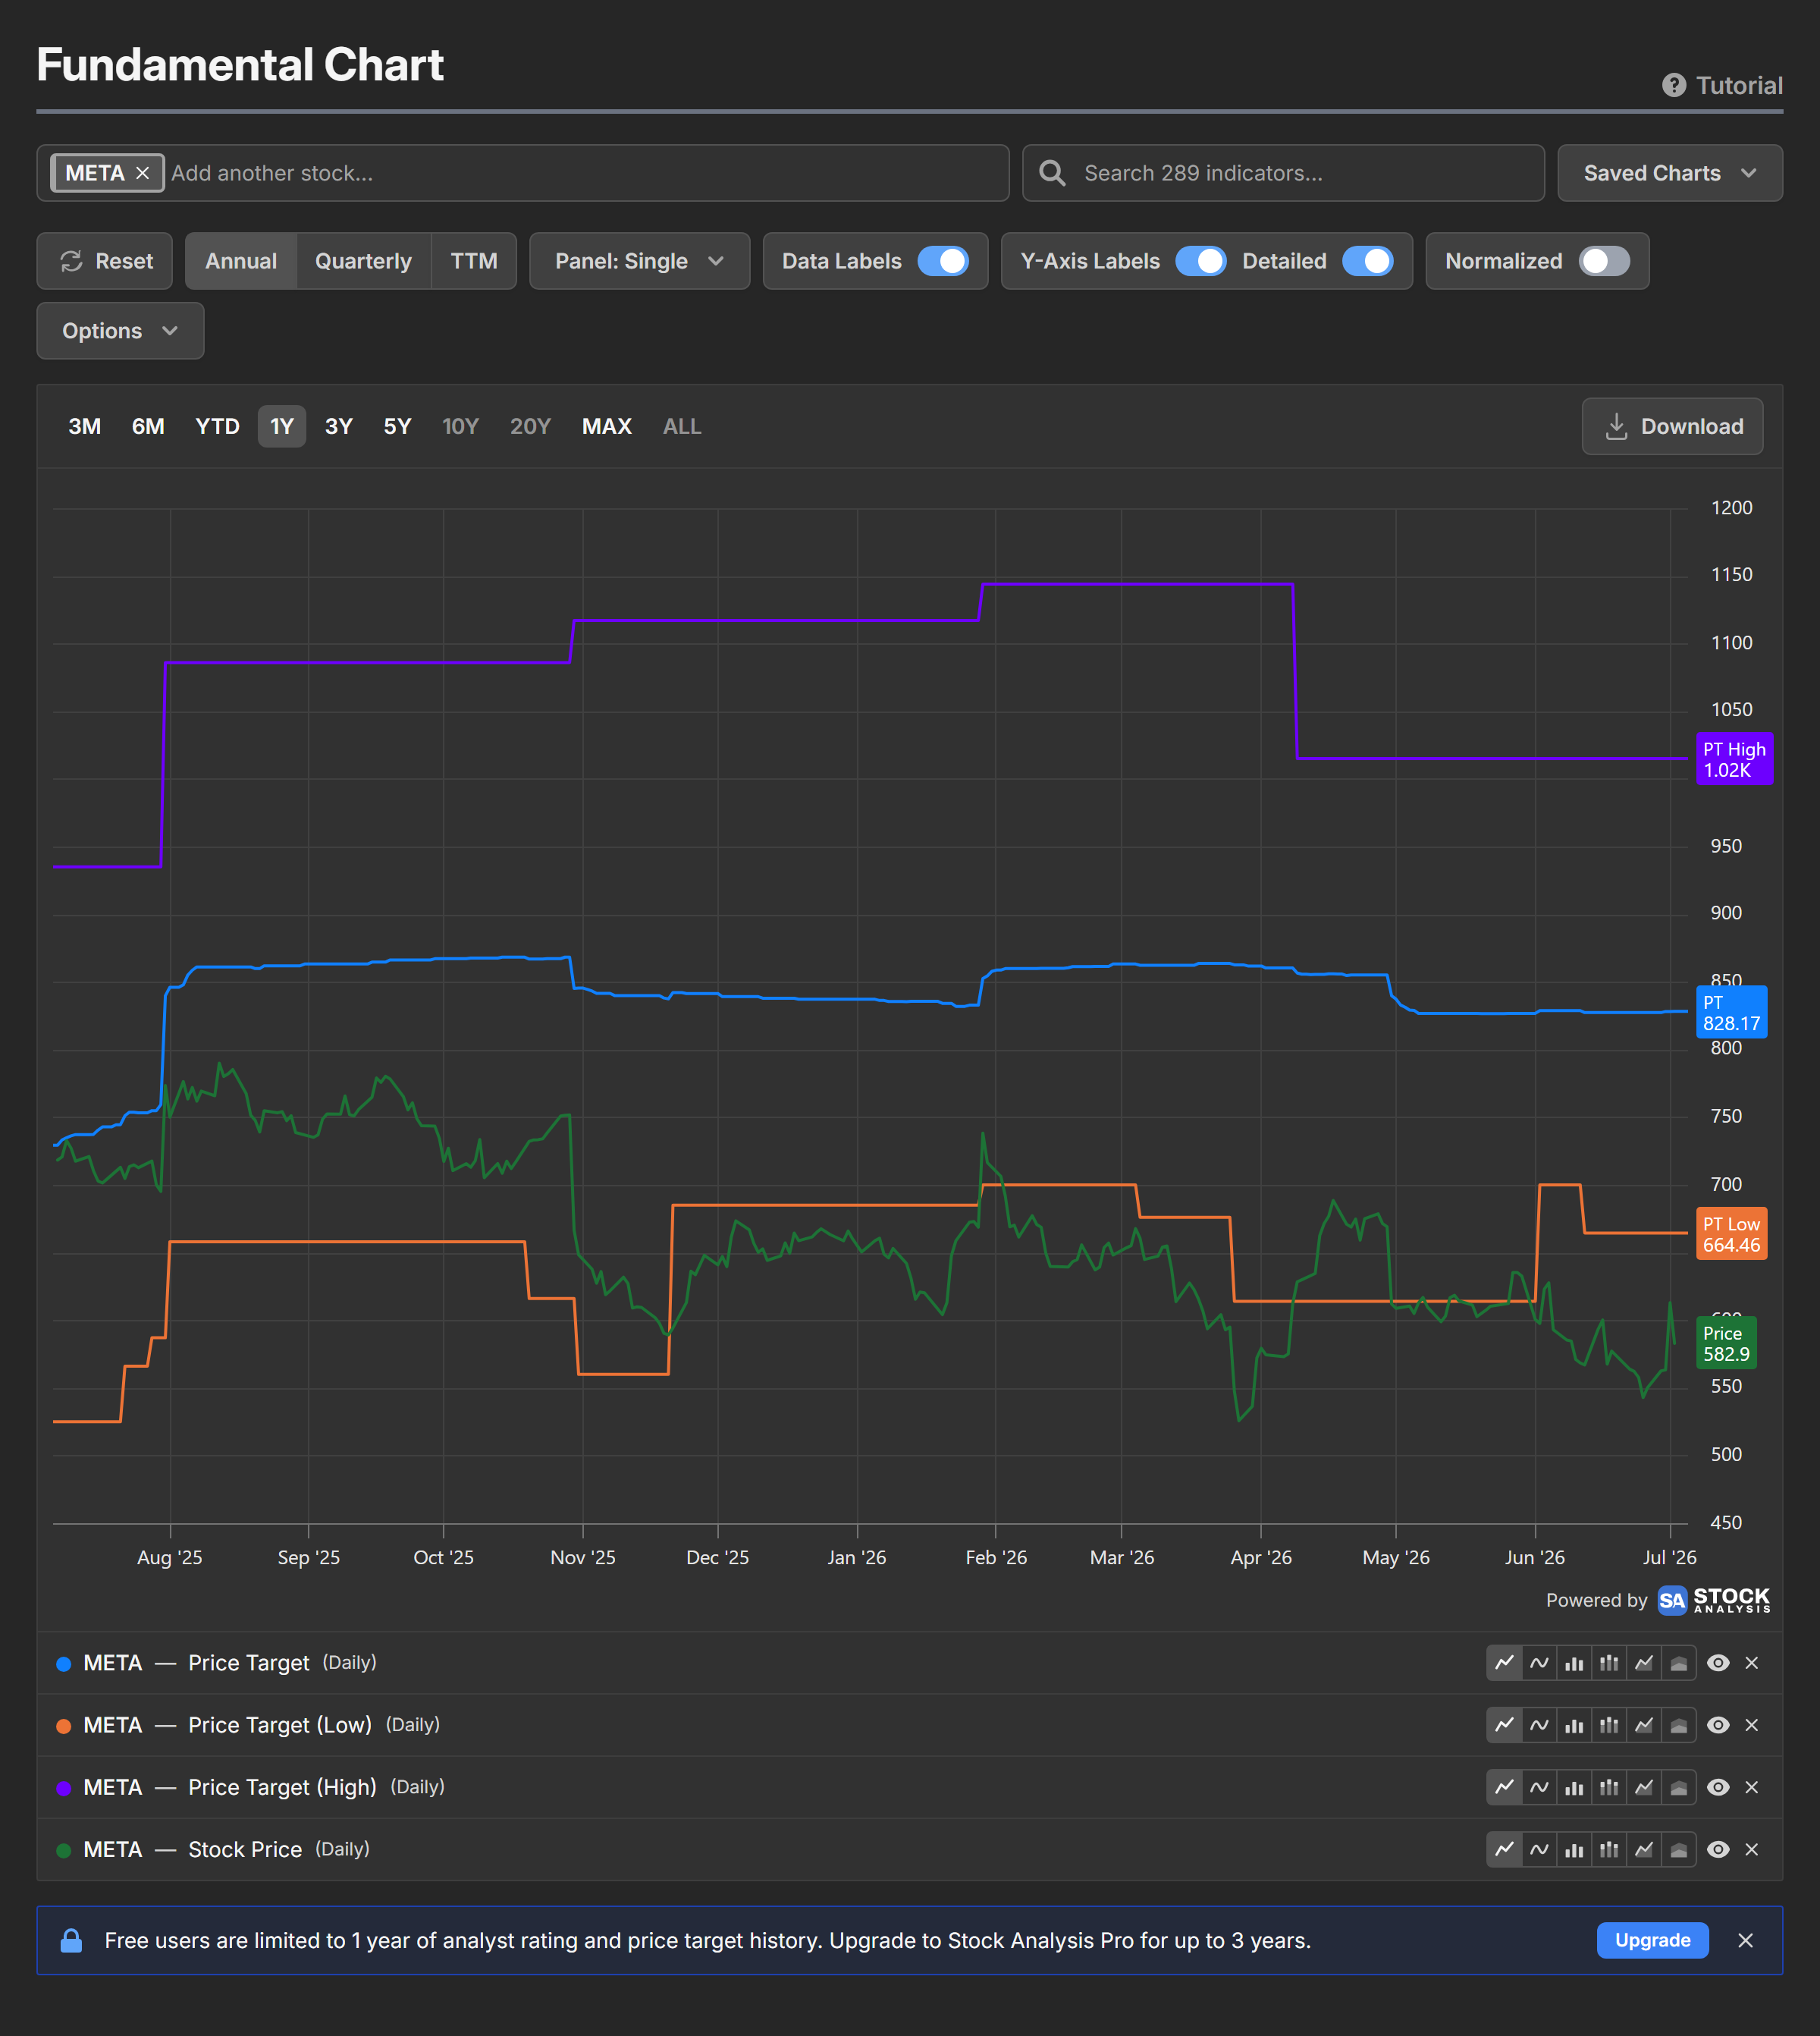Toggle Y-Axis Labels switch
Viewport: 1820px width, 2036px height.
(1201, 261)
